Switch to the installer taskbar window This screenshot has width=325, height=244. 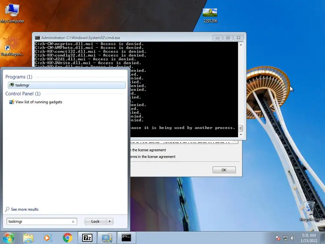(x=107, y=238)
